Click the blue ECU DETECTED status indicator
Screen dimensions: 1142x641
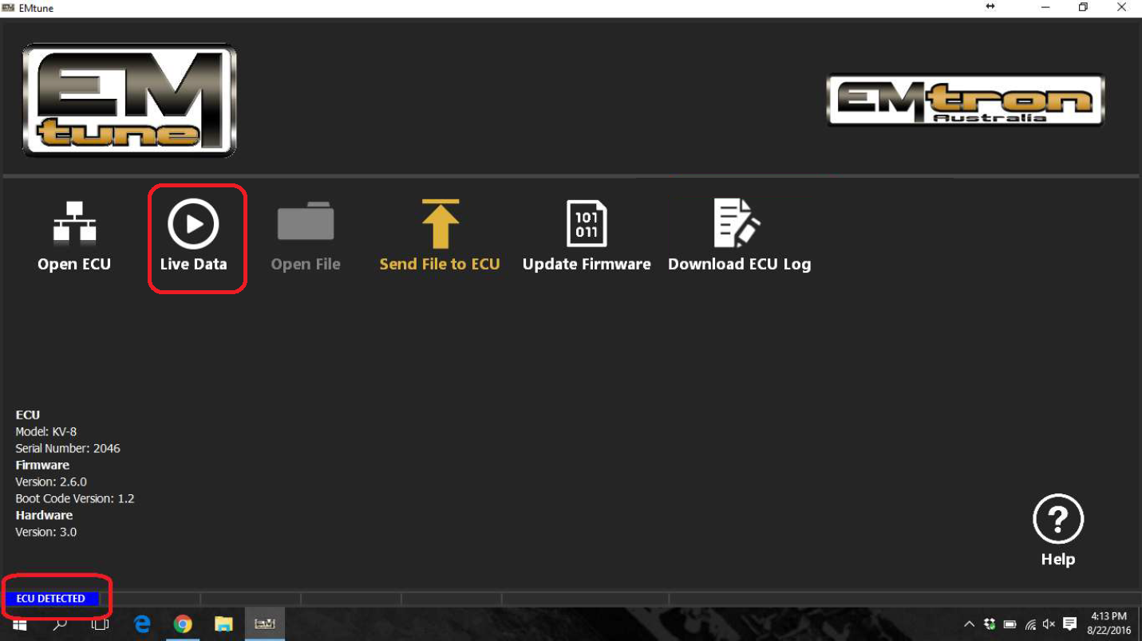pos(51,599)
